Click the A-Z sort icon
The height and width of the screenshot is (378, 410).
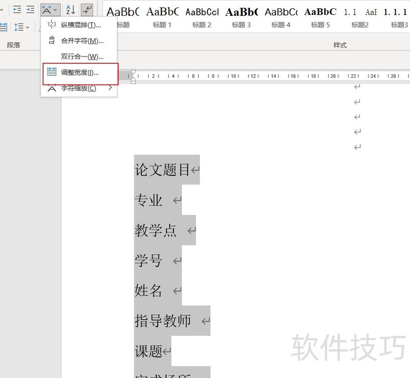(70, 10)
